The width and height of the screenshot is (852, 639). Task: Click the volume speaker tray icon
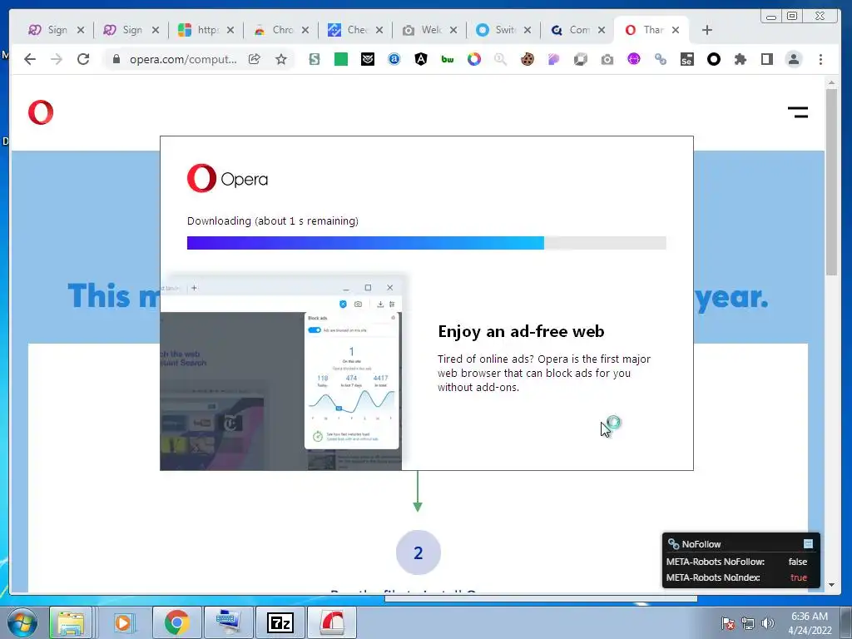(x=768, y=623)
